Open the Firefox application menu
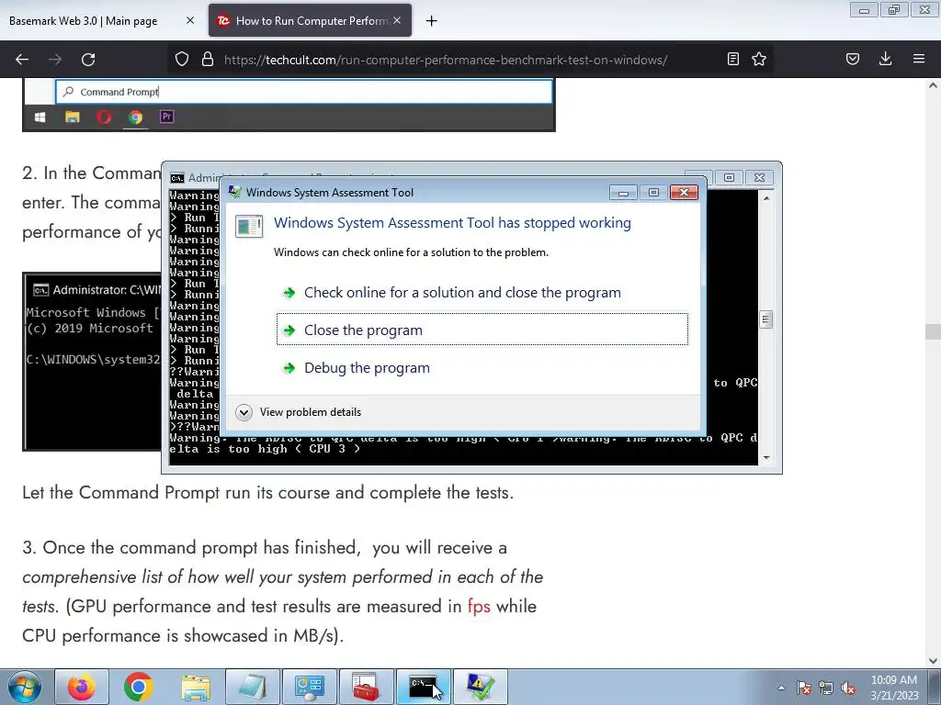Screen dimensions: 941x705 point(919,60)
